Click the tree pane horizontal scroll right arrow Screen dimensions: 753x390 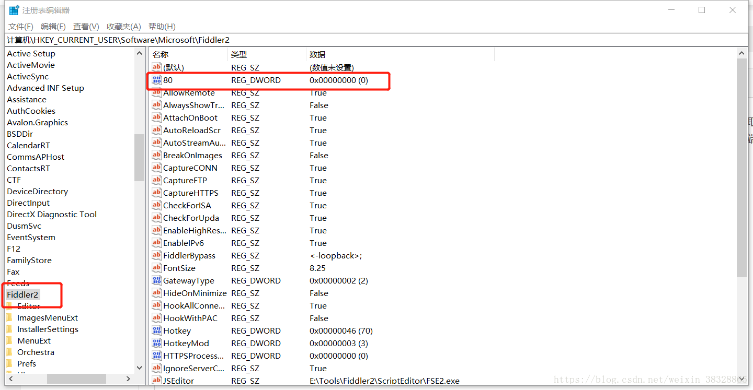(x=129, y=379)
